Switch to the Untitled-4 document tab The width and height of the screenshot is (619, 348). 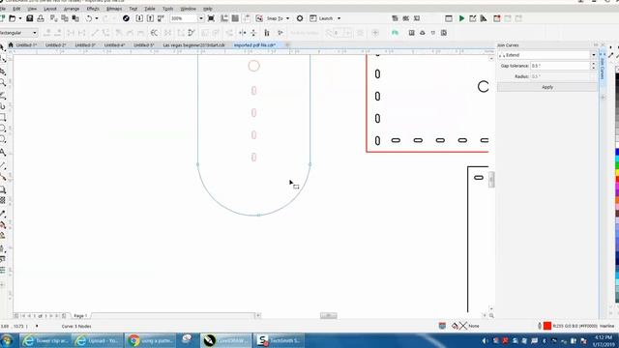[x=114, y=45]
